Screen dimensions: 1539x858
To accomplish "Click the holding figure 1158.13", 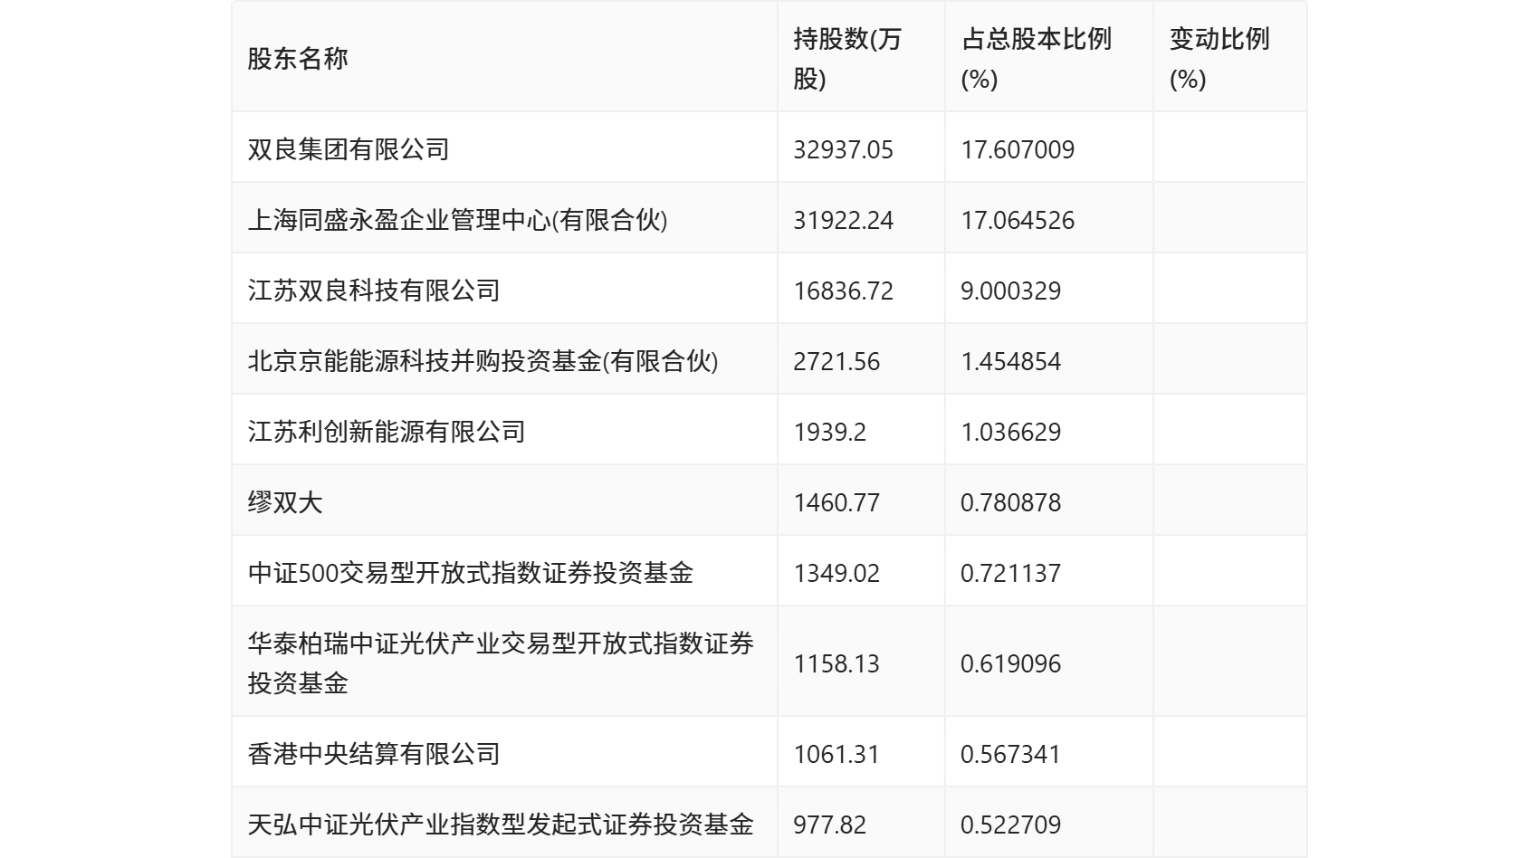I will (836, 663).
